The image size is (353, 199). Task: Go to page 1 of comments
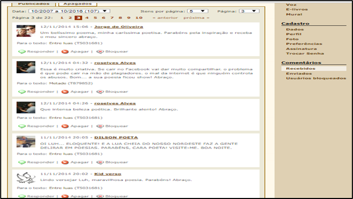[x=62, y=18]
